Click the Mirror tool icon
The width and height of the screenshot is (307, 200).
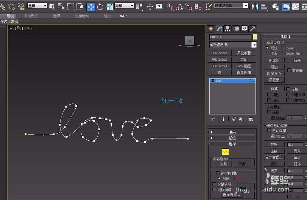pos(255,7)
